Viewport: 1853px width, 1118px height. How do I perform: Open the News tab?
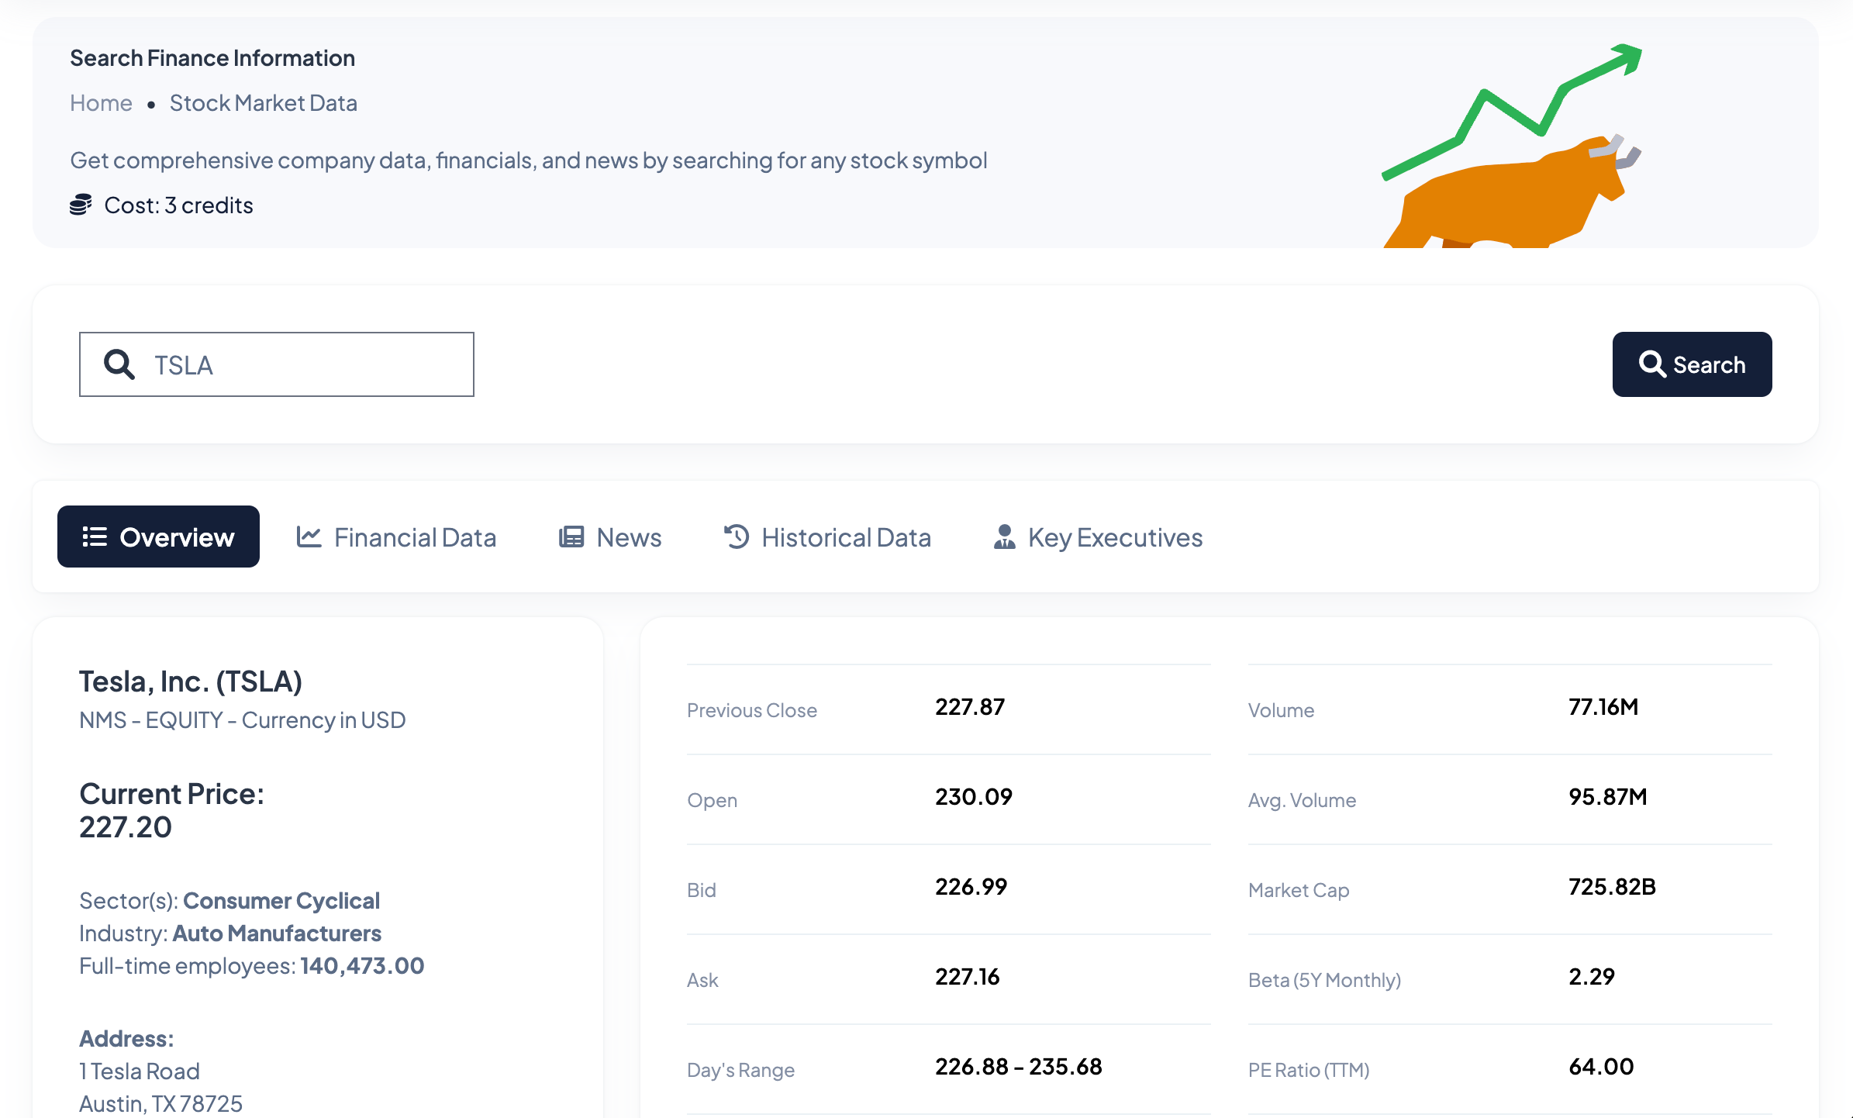[610, 537]
